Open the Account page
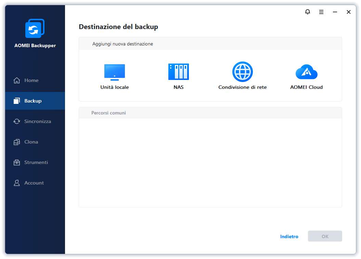The image size is (361, 259). pyautogui.click(x=34, y=183)
